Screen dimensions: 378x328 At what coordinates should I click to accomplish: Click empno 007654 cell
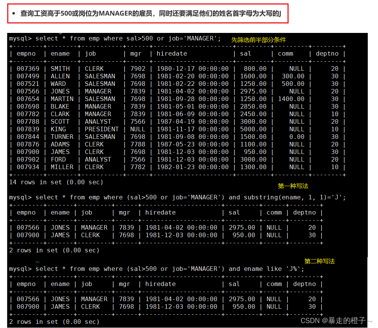pyautogui.click(x=28, y=99)
